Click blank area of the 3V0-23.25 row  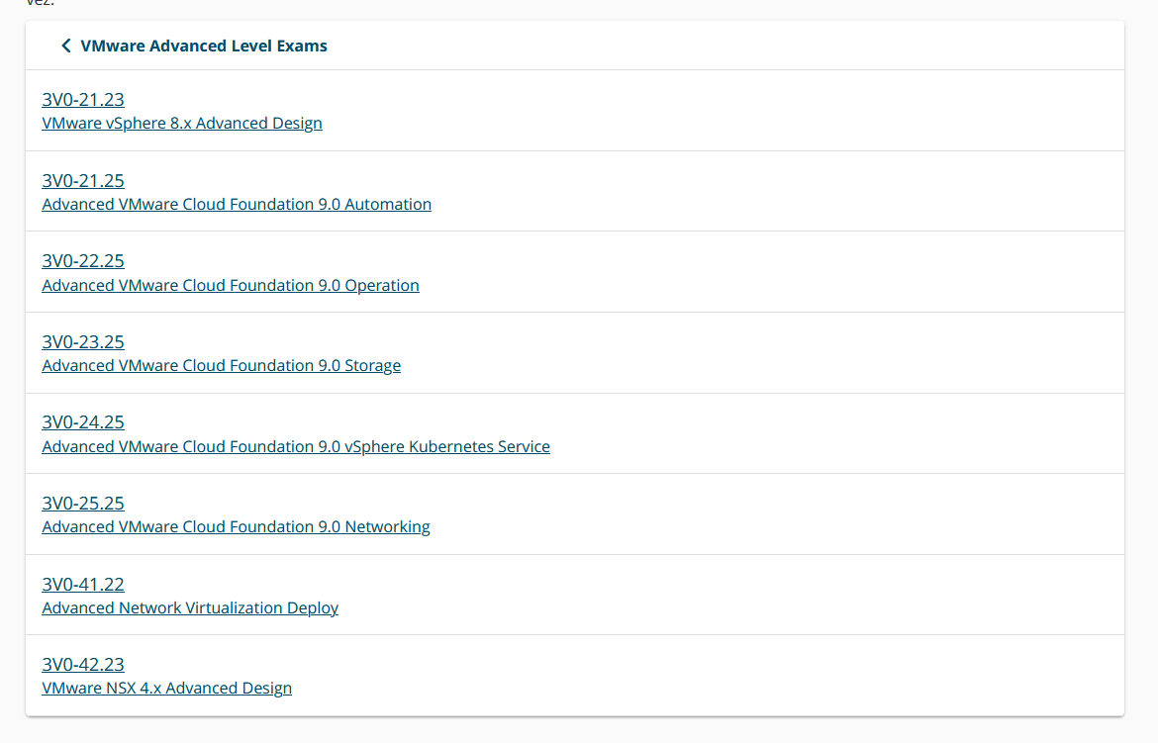pyautogui.click(x=742, y=353)
